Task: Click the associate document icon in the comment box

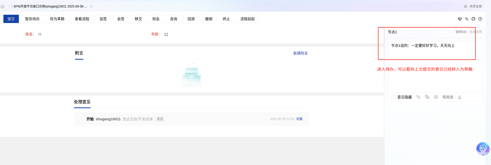Action: click(427, 97)
